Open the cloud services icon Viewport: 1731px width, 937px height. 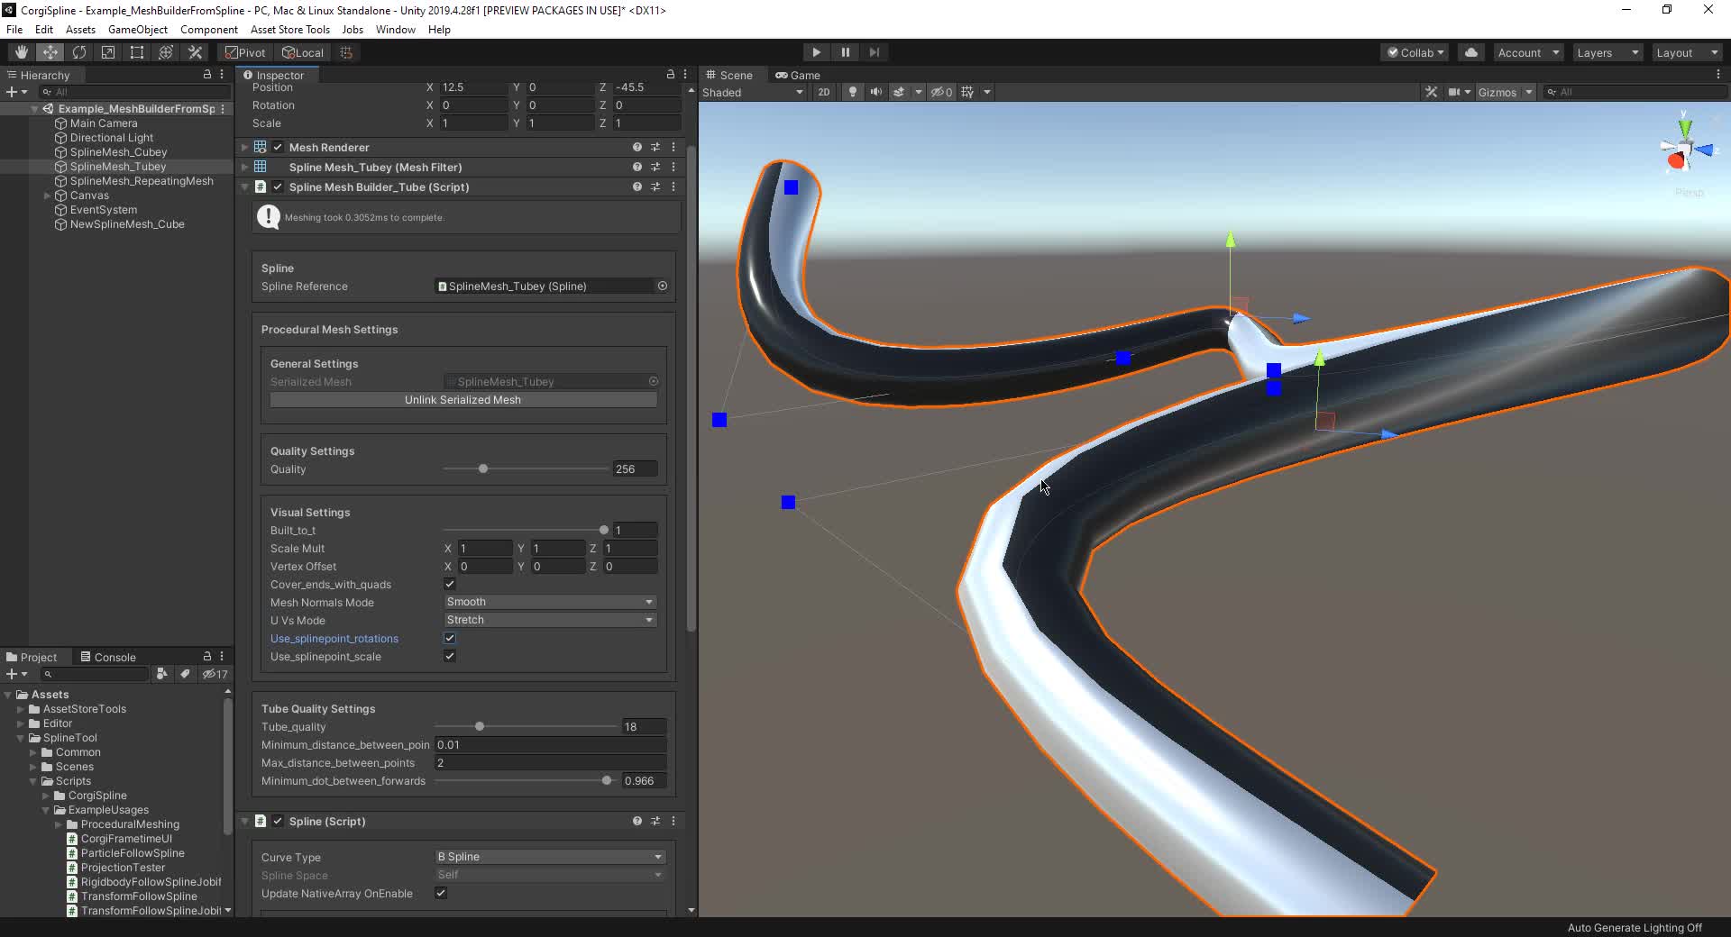point(1471,52)
